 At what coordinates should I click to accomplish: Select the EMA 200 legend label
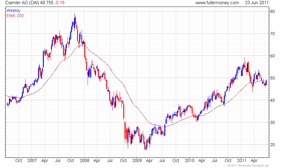(15, 16)
